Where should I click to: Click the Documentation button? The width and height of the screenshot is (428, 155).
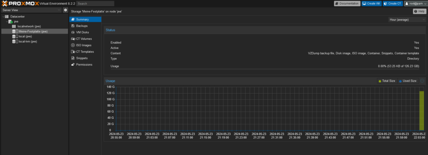(x=347, y=3)
